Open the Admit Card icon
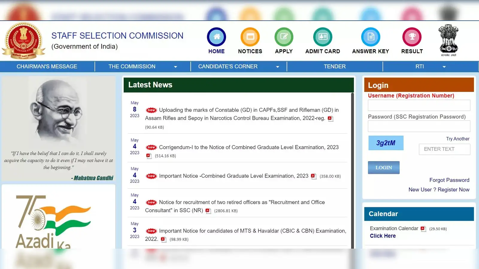 coord(322,37)
